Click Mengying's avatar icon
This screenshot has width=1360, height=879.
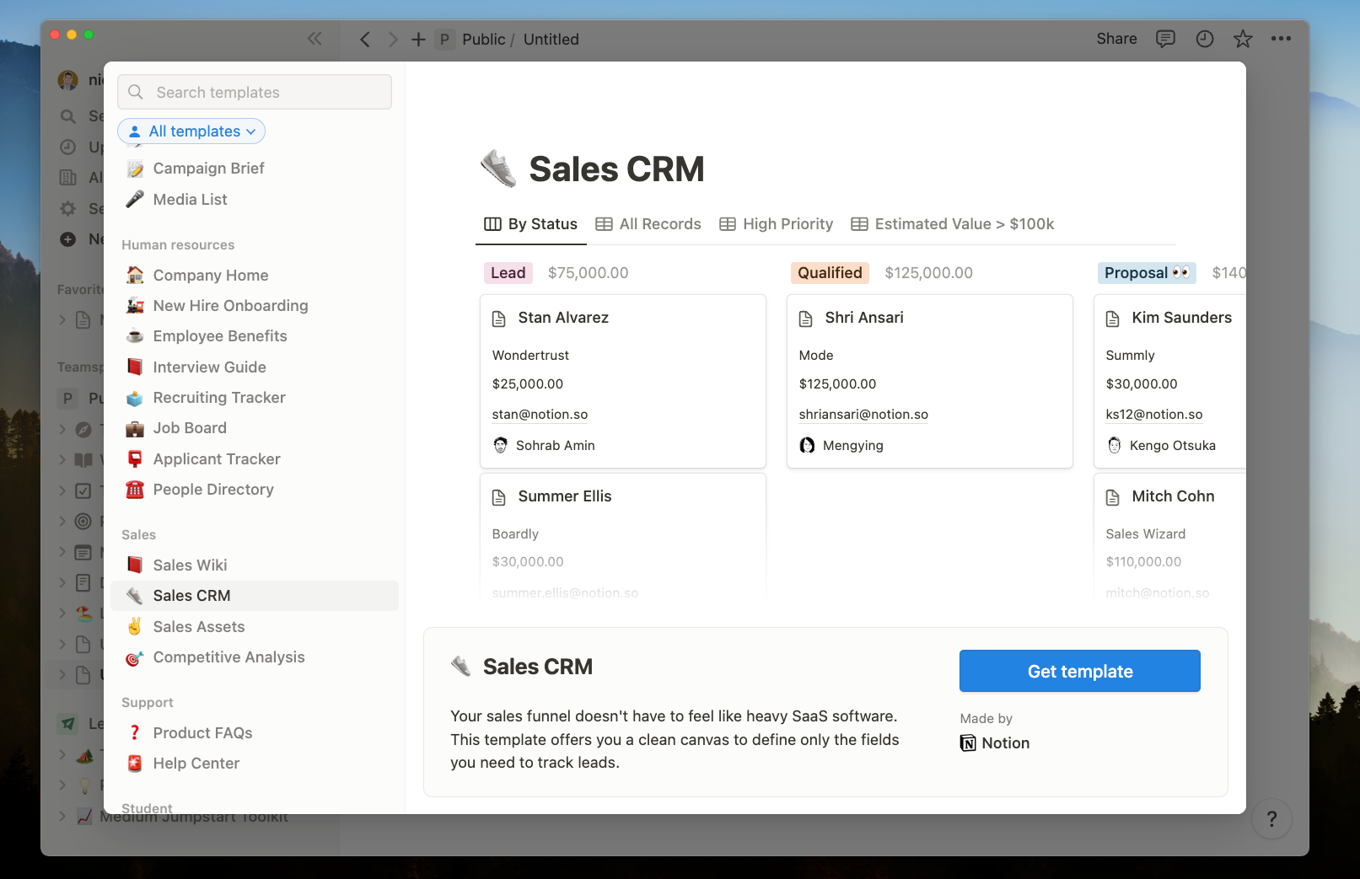808,445
